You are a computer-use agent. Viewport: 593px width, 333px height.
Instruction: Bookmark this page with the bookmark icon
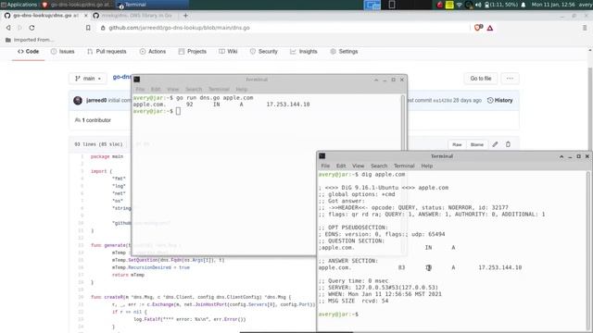pos(88,28)
